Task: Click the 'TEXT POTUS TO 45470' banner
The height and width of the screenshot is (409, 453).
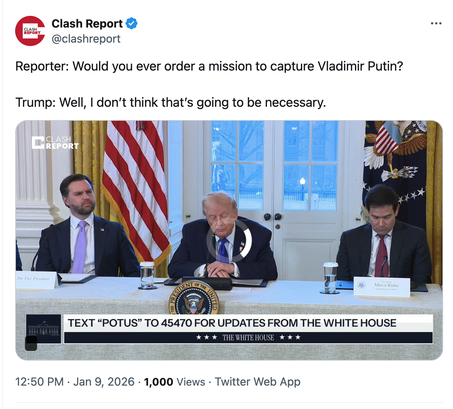Action: click(x=232, y=323)
